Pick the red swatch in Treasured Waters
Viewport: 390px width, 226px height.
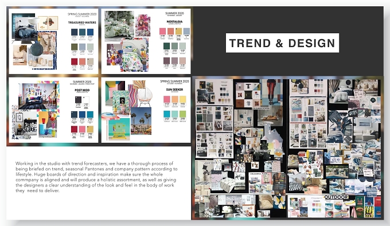(75, 61)
